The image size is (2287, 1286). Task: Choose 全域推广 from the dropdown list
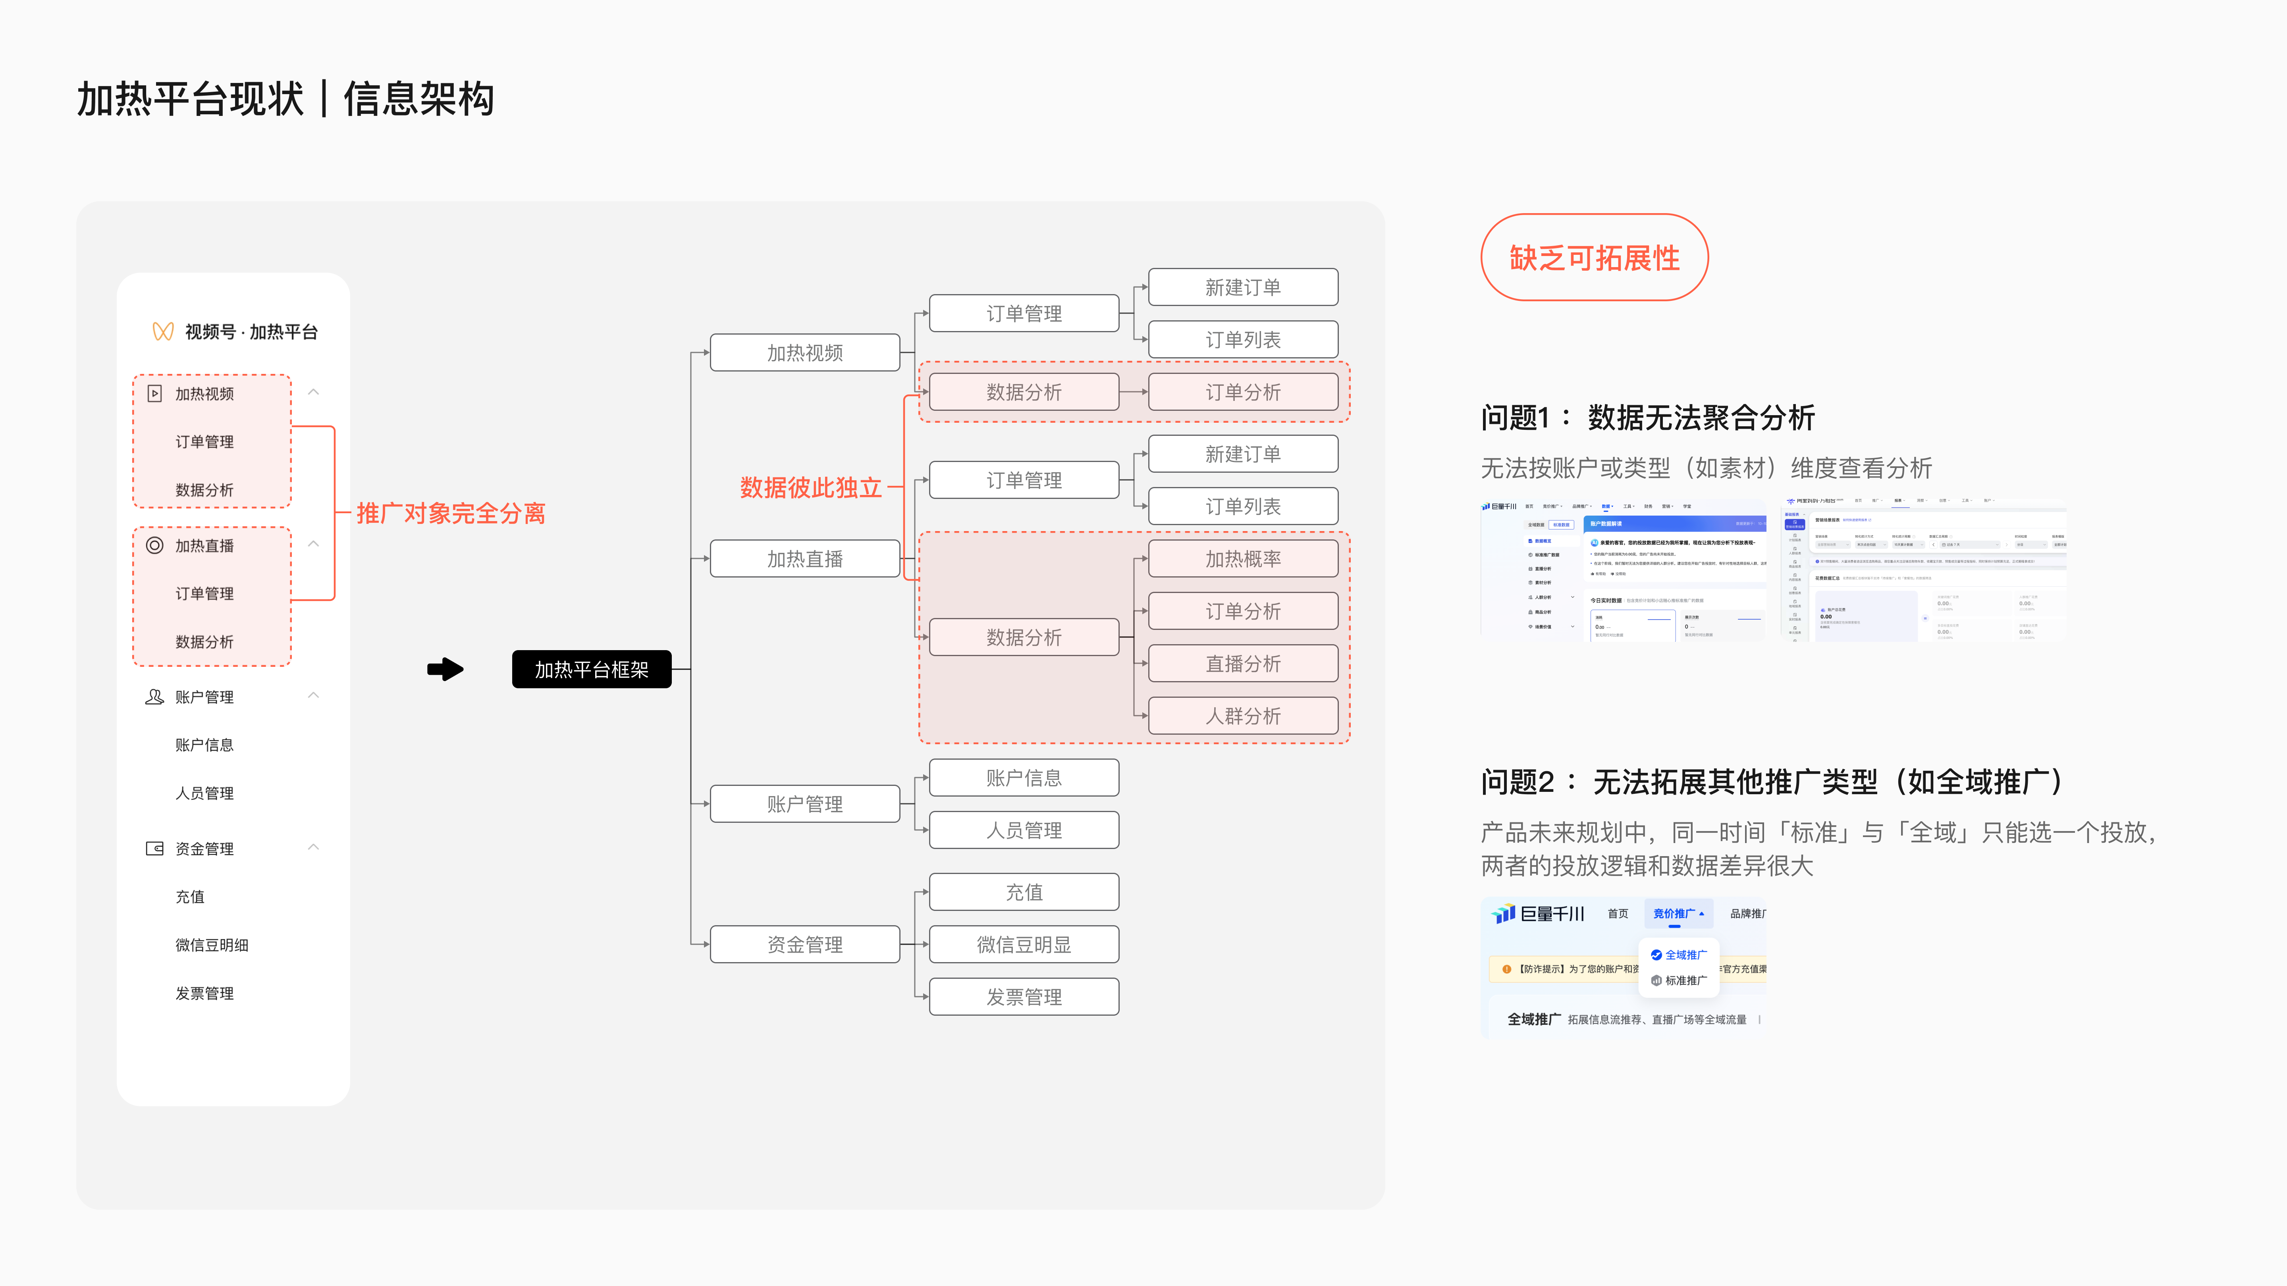(1679, 955)
